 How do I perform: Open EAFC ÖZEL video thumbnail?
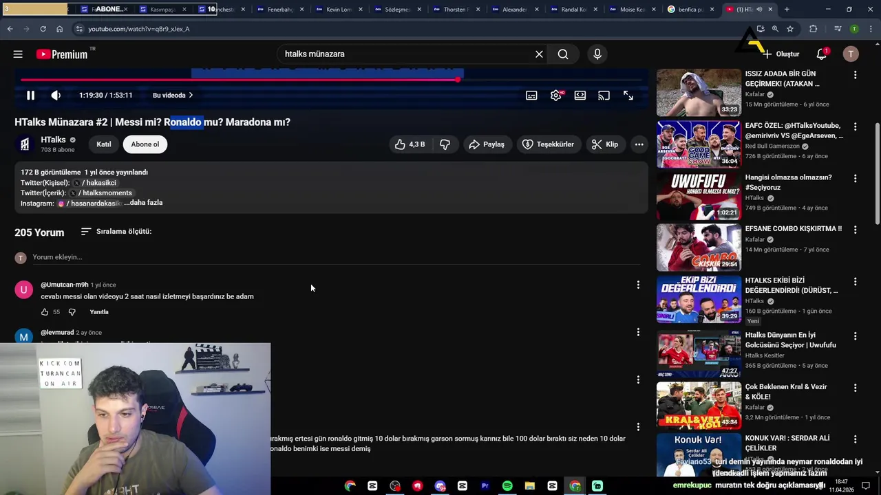(699, 144)
